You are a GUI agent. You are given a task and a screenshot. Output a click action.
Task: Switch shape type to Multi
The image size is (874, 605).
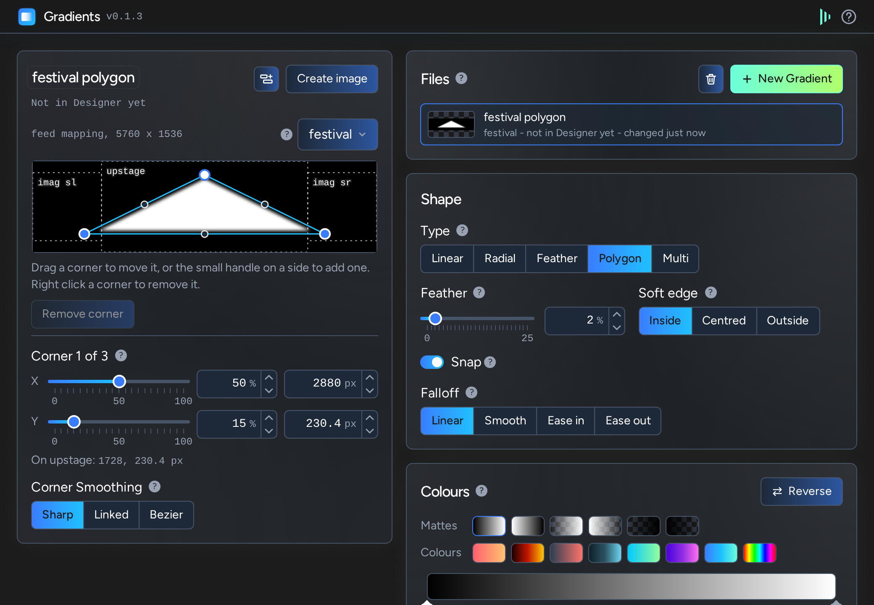pos(675,258)
